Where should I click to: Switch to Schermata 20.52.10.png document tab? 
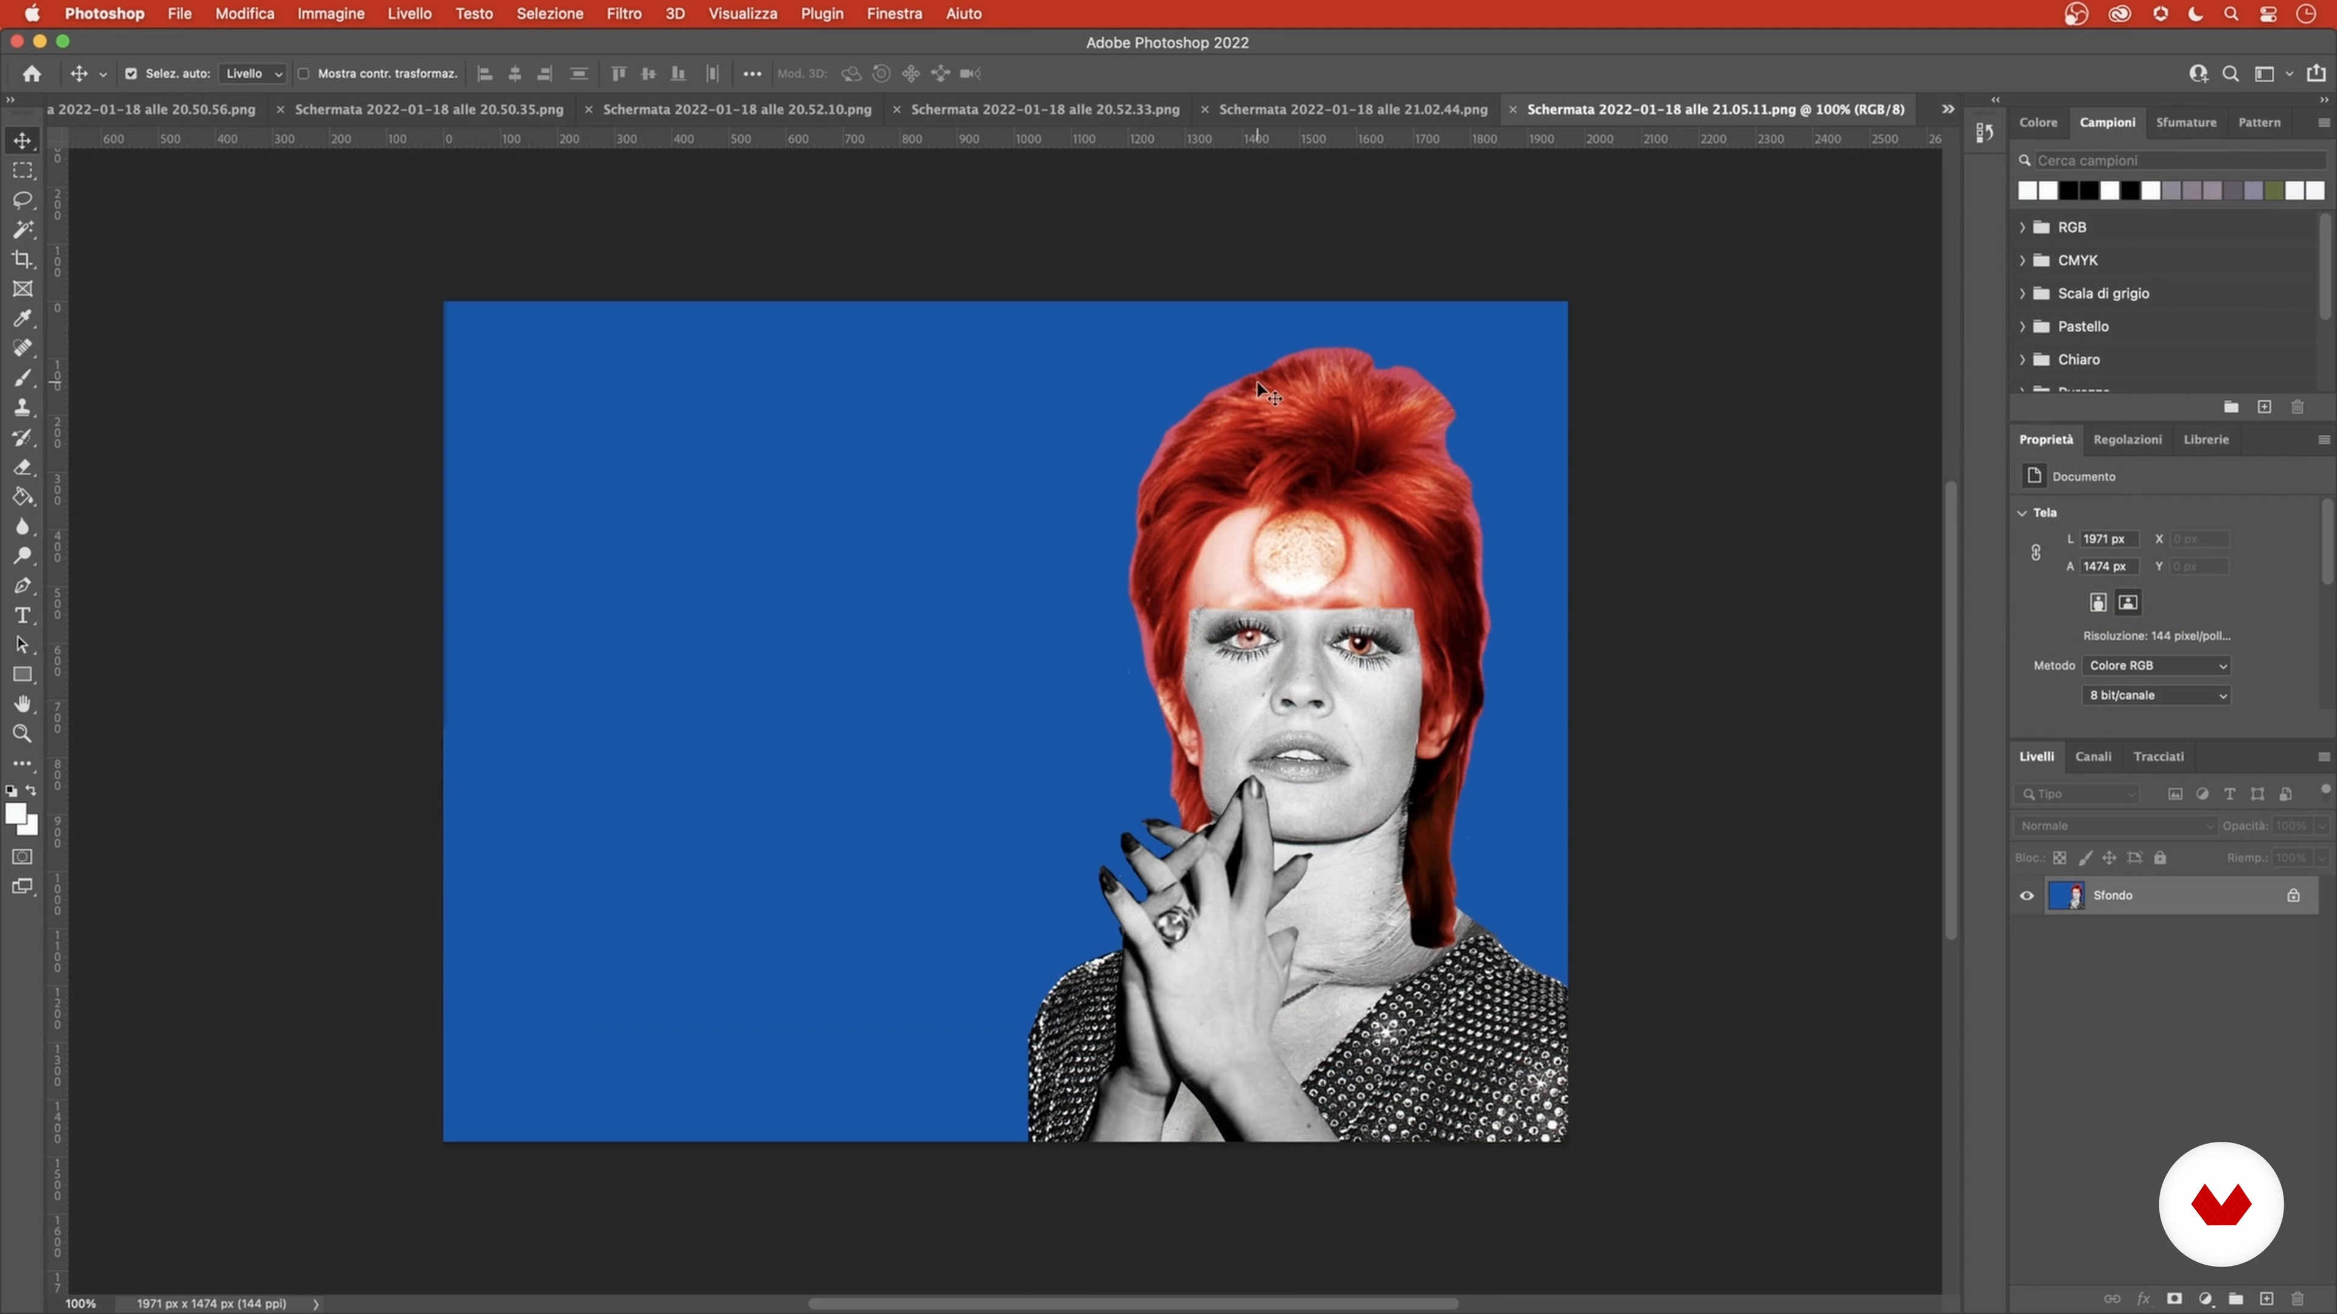(x=736, y=109)
